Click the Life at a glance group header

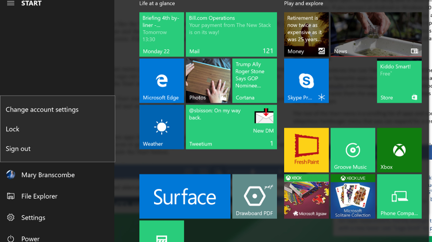pyautogui.click(x=157, y=3)
